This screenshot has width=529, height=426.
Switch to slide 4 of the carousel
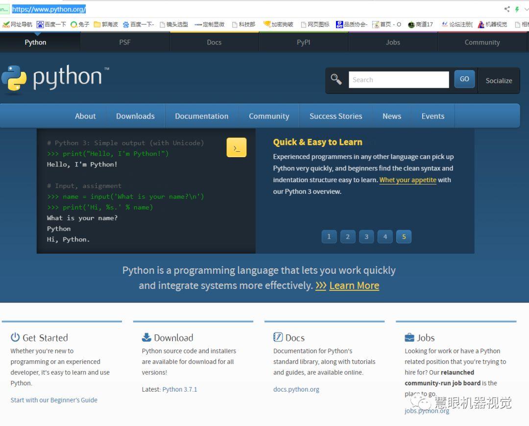pos(385,237)
